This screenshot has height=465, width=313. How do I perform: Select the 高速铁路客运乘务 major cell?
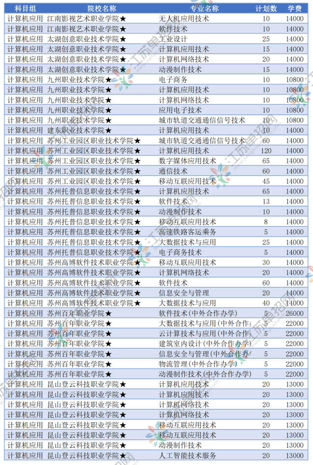click(x=187, y=232)
